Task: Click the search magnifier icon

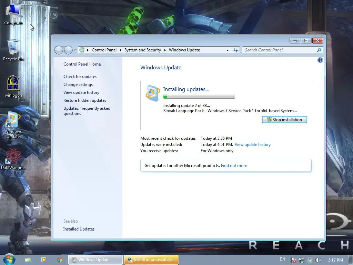Action: pyautogui.click(x=319, y=50)
